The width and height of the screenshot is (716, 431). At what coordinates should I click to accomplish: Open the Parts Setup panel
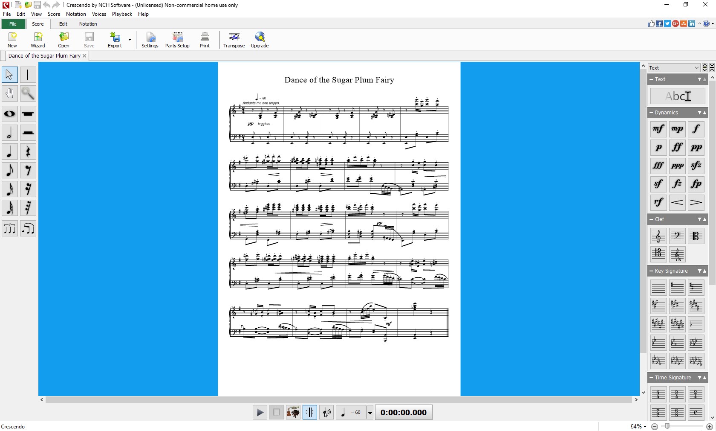pos(177,40)
